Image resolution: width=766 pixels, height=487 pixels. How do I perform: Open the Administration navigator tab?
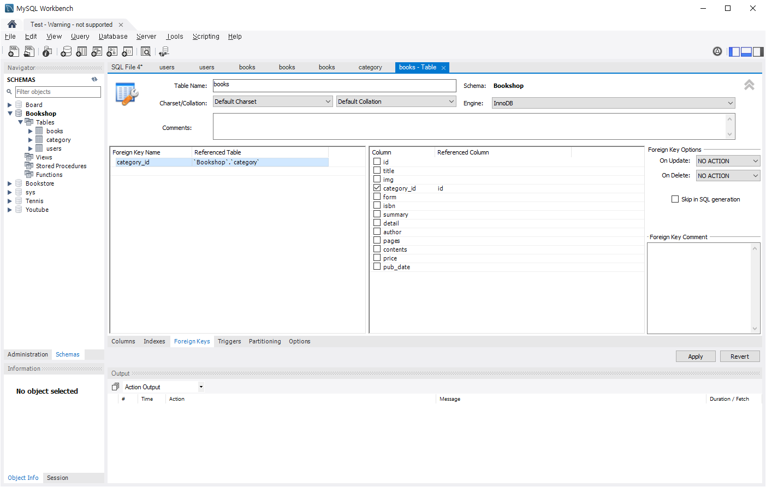pyautogui.click(x=28, y=354)
